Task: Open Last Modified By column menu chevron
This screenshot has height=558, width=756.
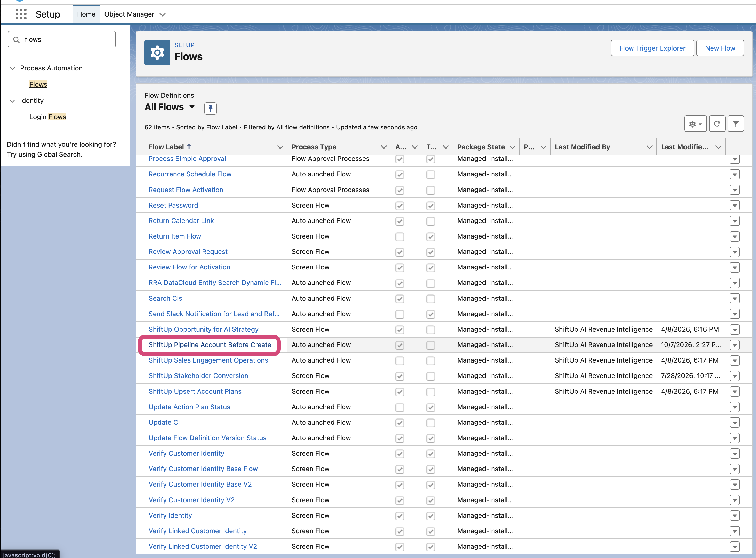Action: pyautogui.click(x=649, y=147)
